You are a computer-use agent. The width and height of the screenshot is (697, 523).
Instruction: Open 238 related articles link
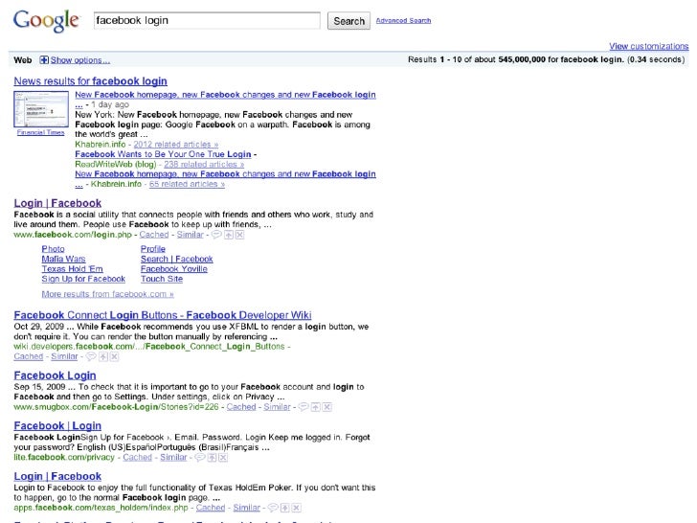click(x=204, y=164)
